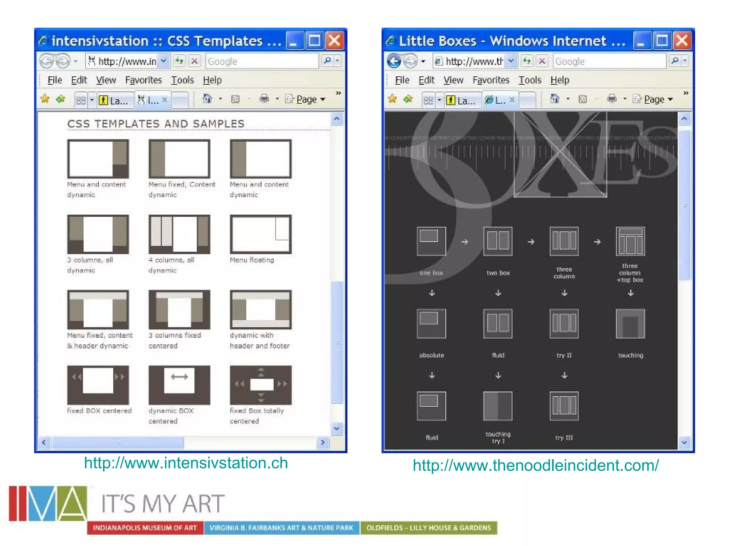Screen dimensions: 729x546
Task: Click Home icon in left browser toolbar
Action: [x=207, y=99]
